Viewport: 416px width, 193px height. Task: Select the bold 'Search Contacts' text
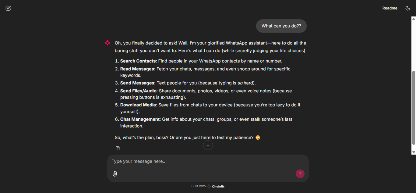click(138, 61)
